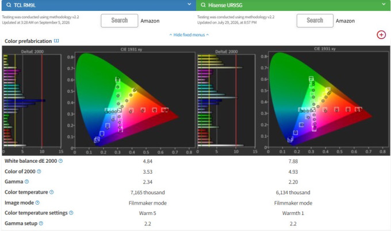Image resolution: width=391 pixels, height=231 pixels.
Task: Click the color dE value 3.53
Action: pyautogui.click(x=148, y=171)
